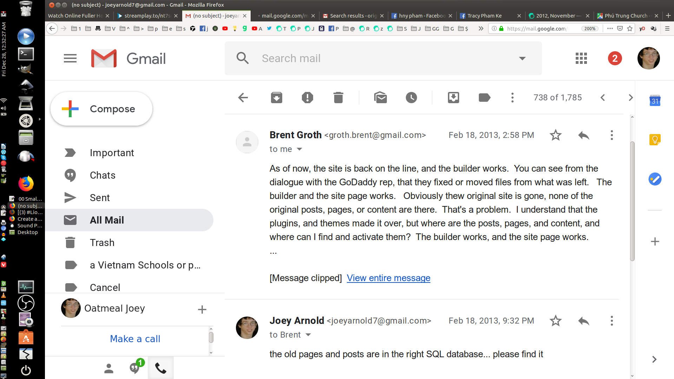The width and height of the screenshot is (674, 379).
Task: Snooze this email
Action: (x=411, y=98)
